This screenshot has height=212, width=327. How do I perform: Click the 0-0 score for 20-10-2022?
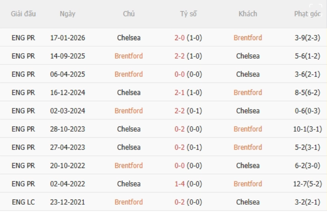point(180,165)
